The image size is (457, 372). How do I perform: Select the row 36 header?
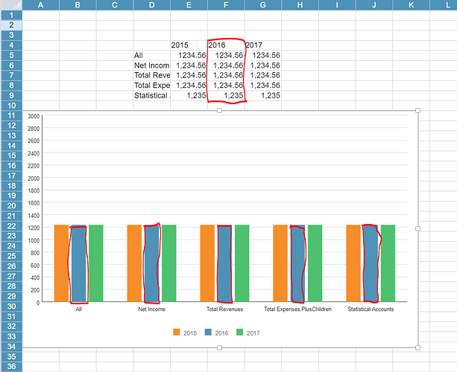[10, 366]
